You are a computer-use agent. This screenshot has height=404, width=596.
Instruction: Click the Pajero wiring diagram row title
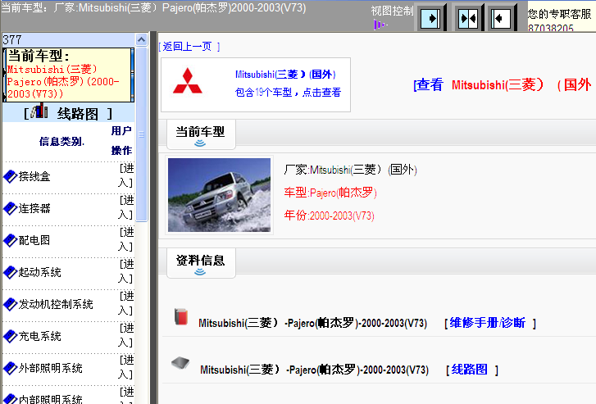pyautogui.click(x=314, y=370)
